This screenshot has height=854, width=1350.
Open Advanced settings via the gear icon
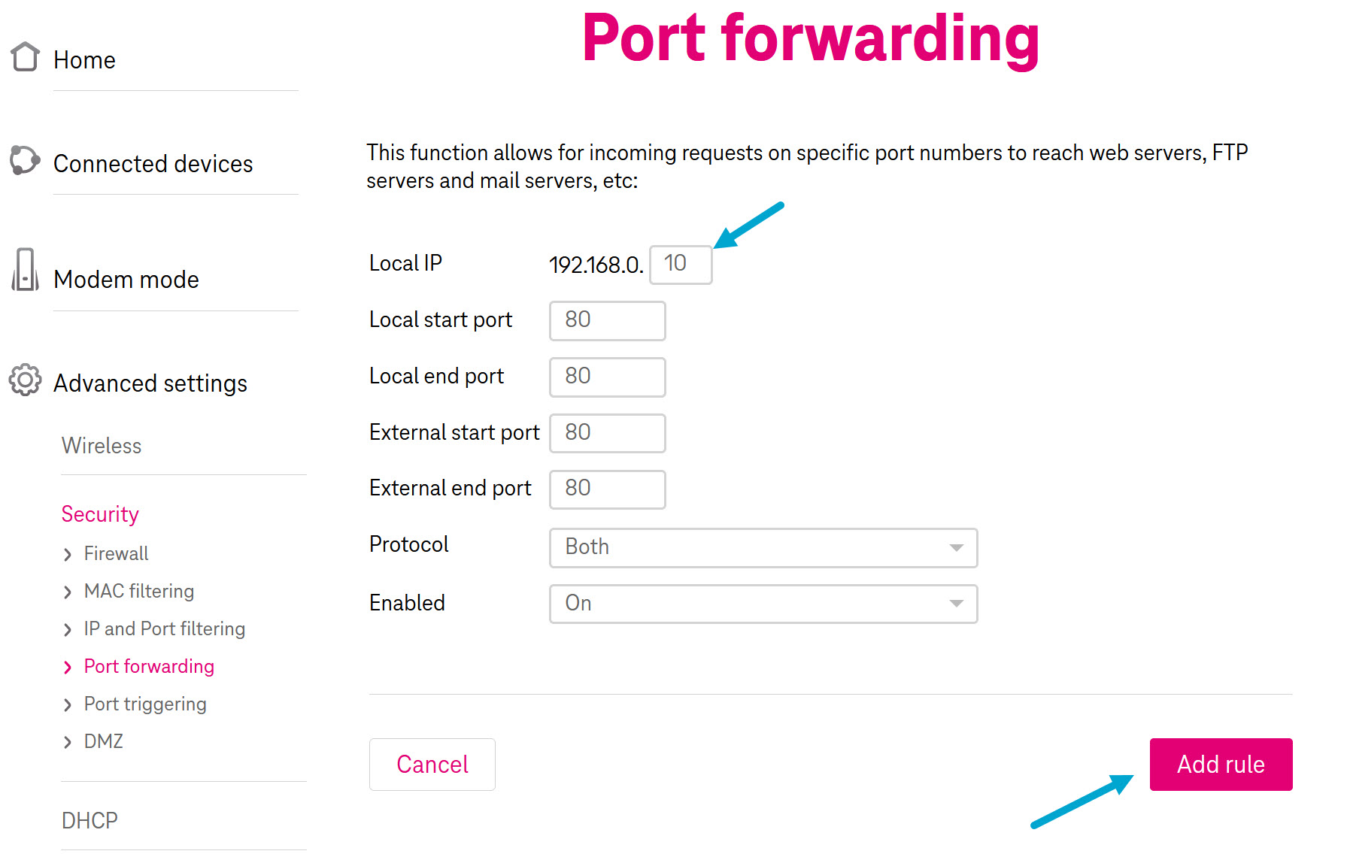click(24, 380)
